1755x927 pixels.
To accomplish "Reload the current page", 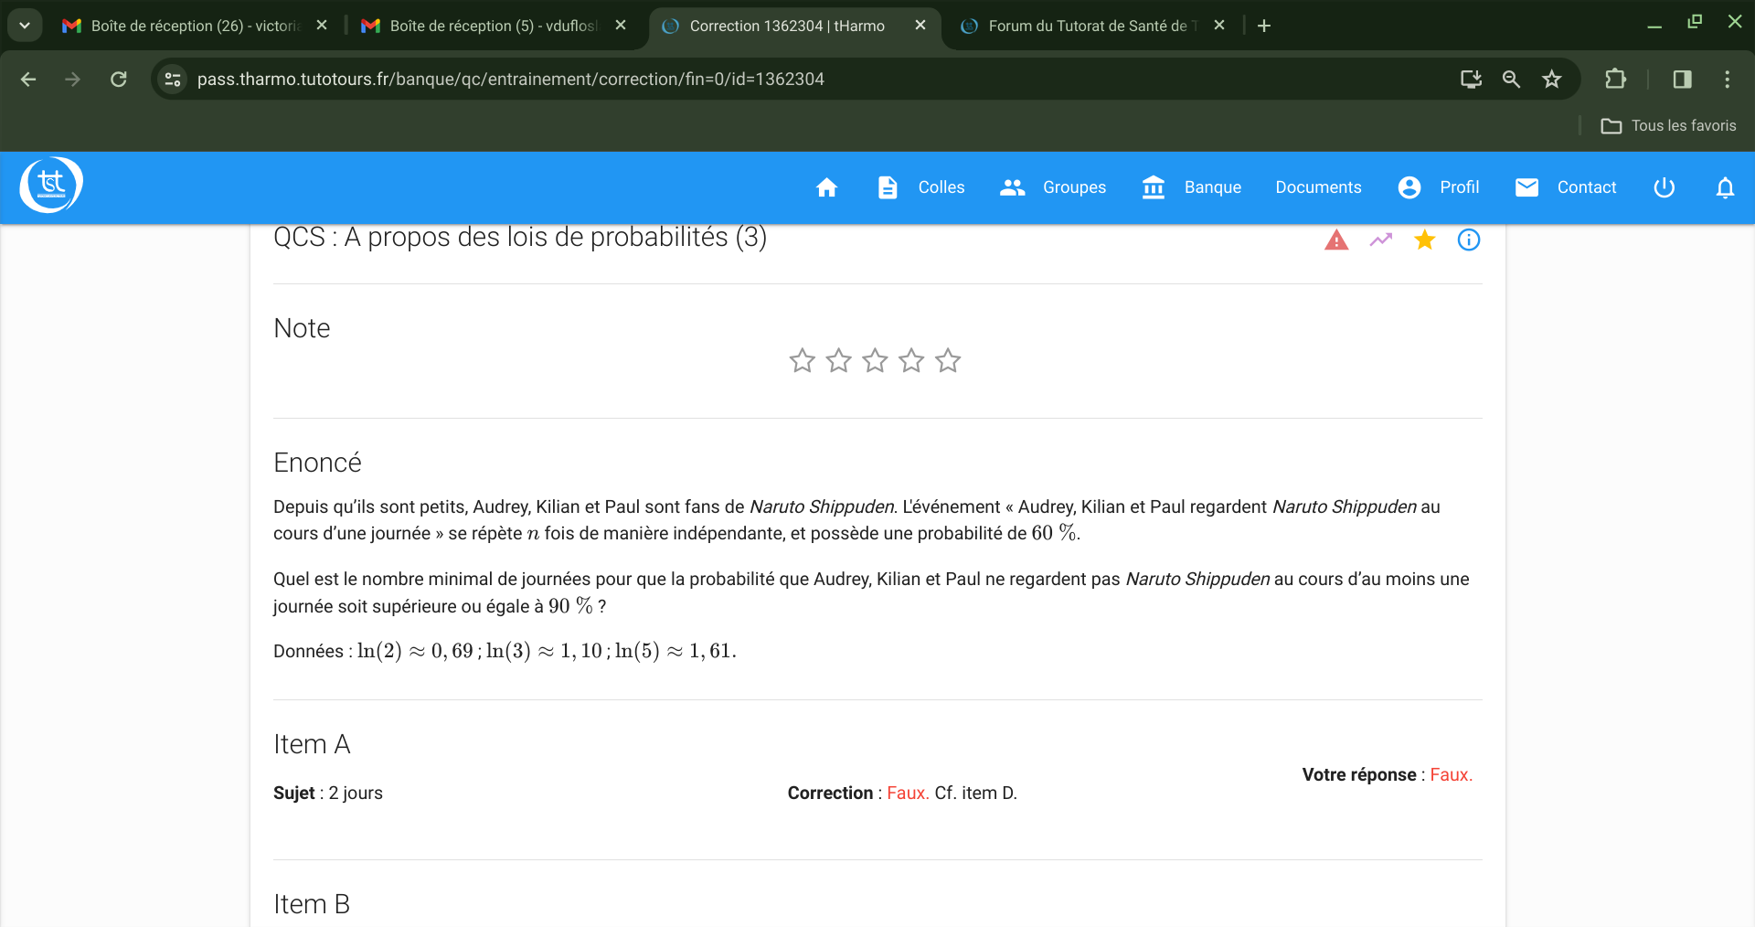I will [x=119, y=80].
